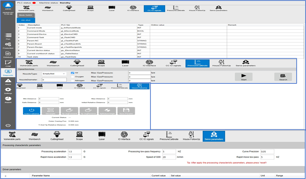The height and width of the screenshot is (179, 306).
Task: Open Settings in the sidebar
Action: pos(8,91)
